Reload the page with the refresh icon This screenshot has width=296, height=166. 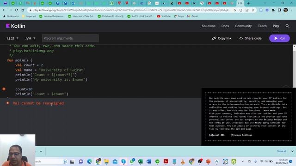click(17, 10)
